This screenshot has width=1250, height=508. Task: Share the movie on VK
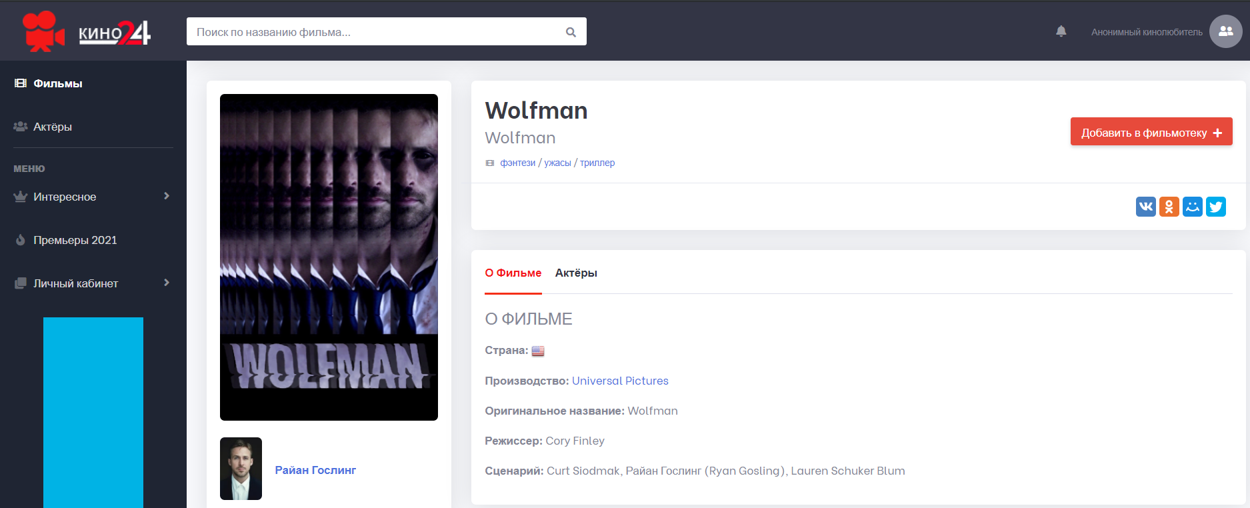[x=1146, y=207]
